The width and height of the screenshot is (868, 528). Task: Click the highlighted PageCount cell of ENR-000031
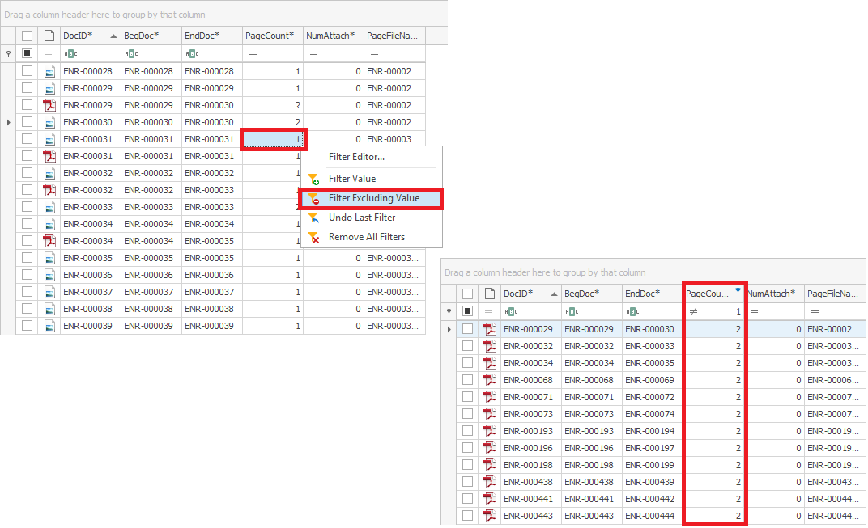pyautogui.click(x=273, y=140)
